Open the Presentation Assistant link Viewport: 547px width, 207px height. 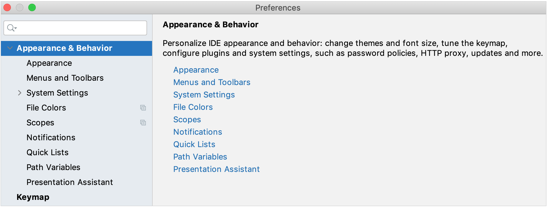[216, 169]
